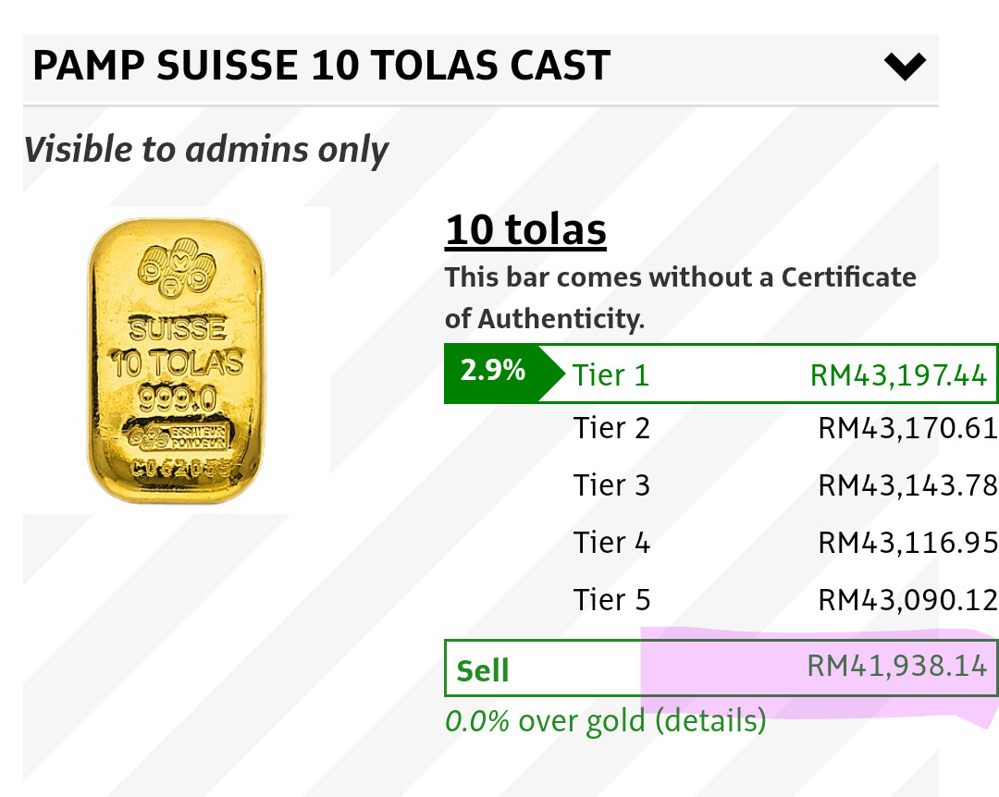Image resolution: width=999 pixels, height=797 pixels.
Task: Click the Tier 1 price RM43,197.44
Action: pos(897,374)
